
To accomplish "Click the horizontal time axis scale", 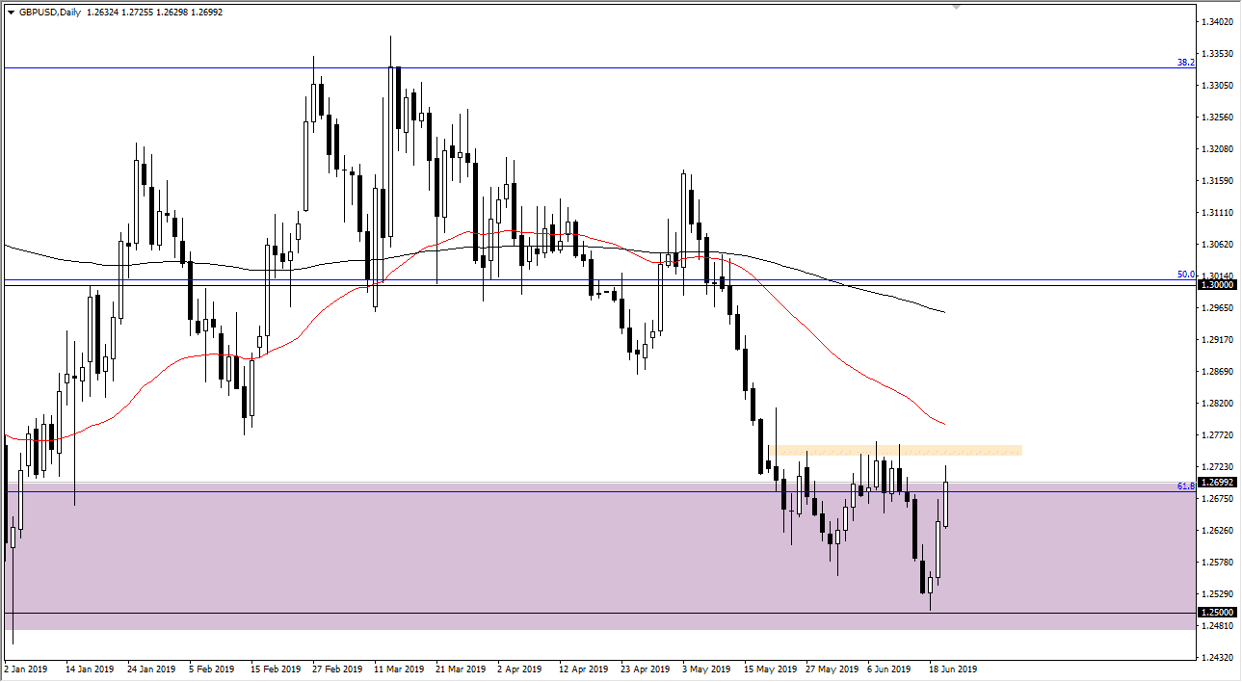I will click(x=578, y=669).
